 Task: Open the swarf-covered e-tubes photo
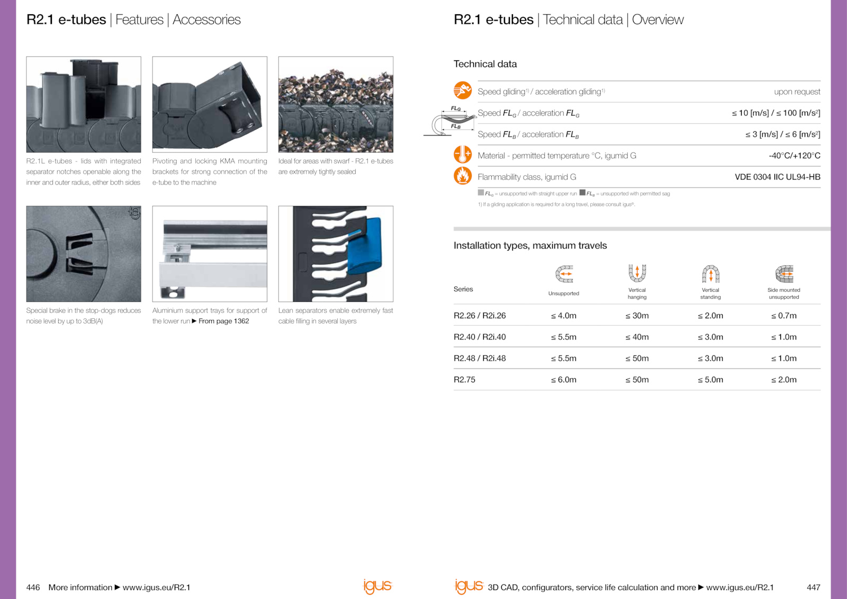(336, 104)
